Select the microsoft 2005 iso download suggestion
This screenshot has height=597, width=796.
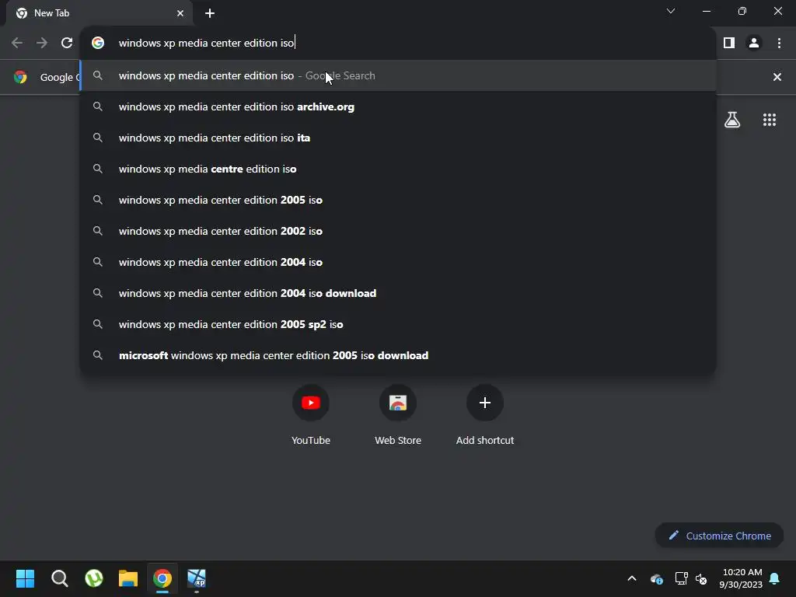point(398,355)
